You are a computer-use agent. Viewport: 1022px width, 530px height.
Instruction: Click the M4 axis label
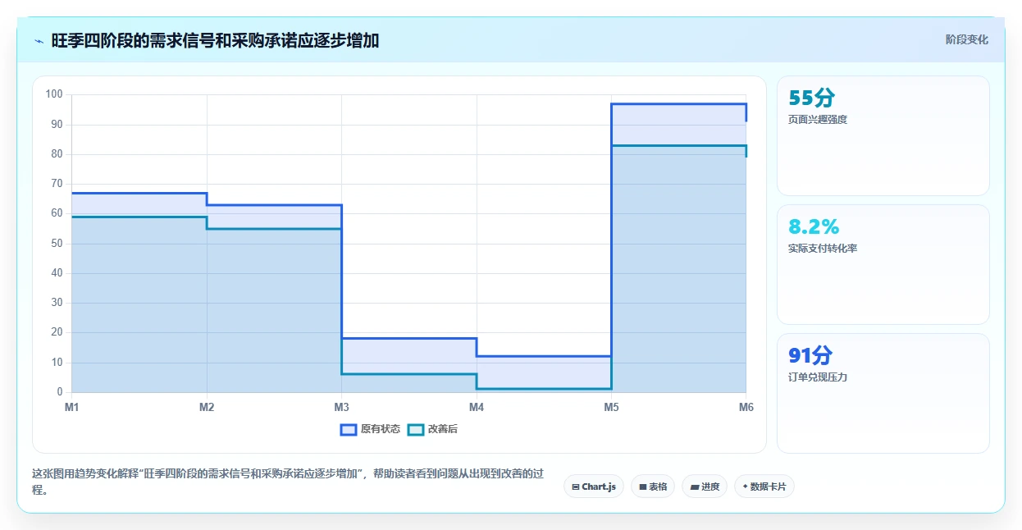(477, 407)
